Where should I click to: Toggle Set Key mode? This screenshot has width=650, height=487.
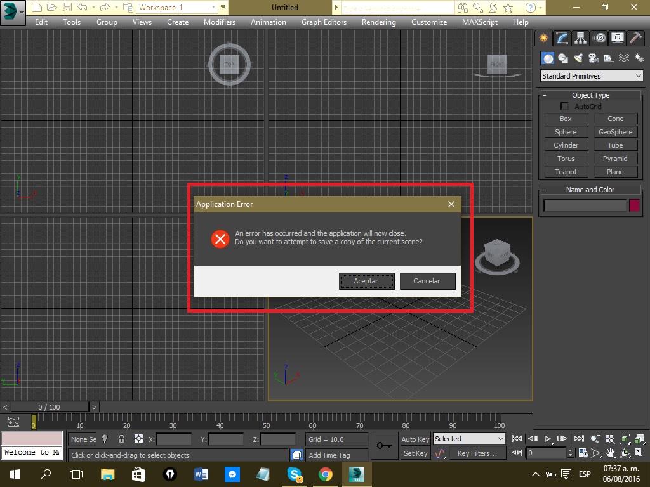pyautogui.click(x=415, y=453)
